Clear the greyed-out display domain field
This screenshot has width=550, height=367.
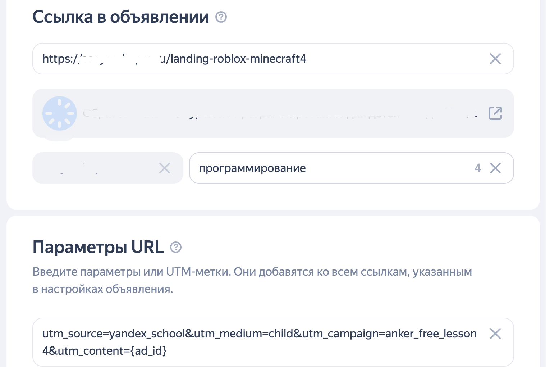click(x=165, y=168)
